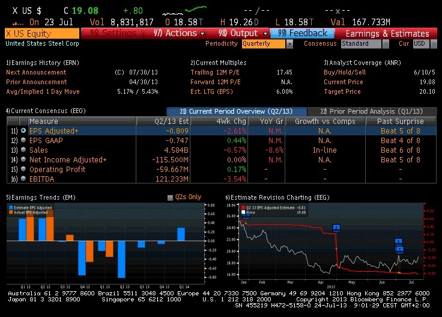The height and width of the screenshot is (317, 442).
Task: Click the blue Estimate EPS Adjusted legend swatch
Action: pyautogui.click(x=11, y=208)
